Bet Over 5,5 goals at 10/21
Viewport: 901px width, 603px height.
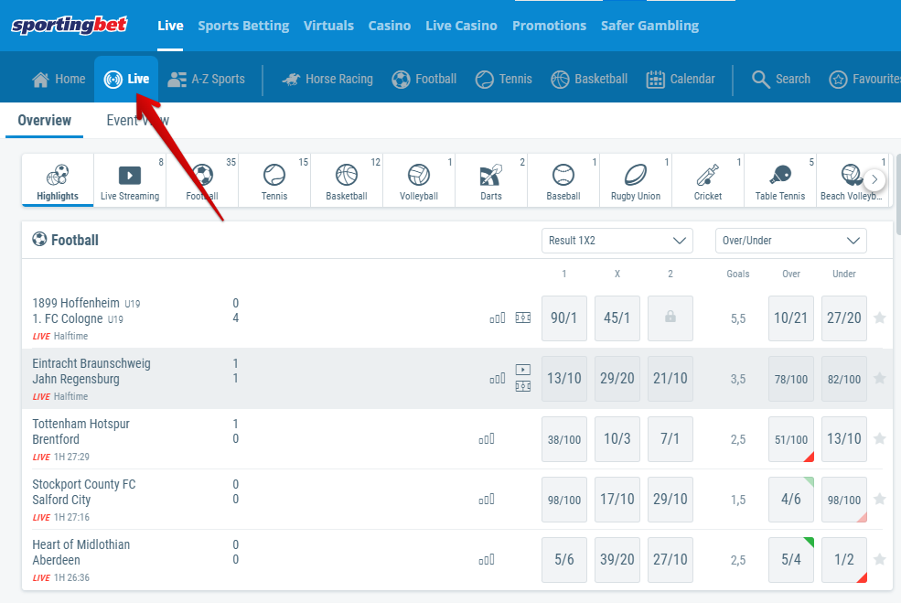(x=790, y=318)
